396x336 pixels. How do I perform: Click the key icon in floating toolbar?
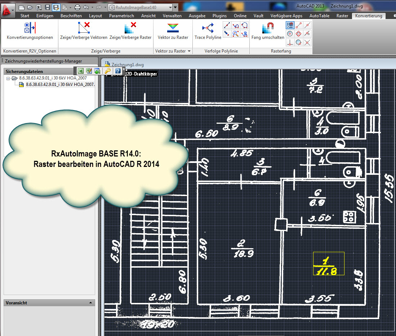107,71
